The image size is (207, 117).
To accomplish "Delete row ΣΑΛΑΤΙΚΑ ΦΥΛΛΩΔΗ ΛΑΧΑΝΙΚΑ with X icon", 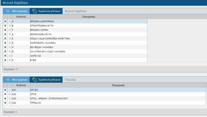I will pyautogui.click(x=5, y=51).
